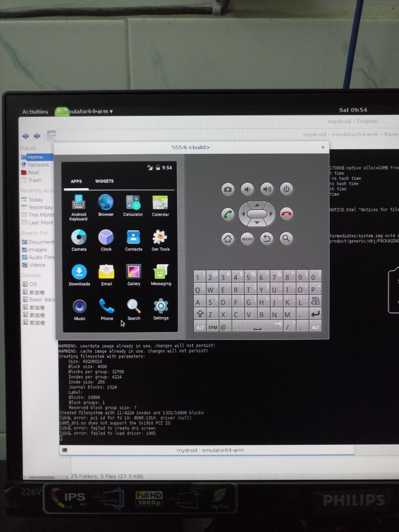Image resolution: width=399 pixels, height=532 pixels.
Task: Click the left ALT key on keyboard
Action: point(200,327)
